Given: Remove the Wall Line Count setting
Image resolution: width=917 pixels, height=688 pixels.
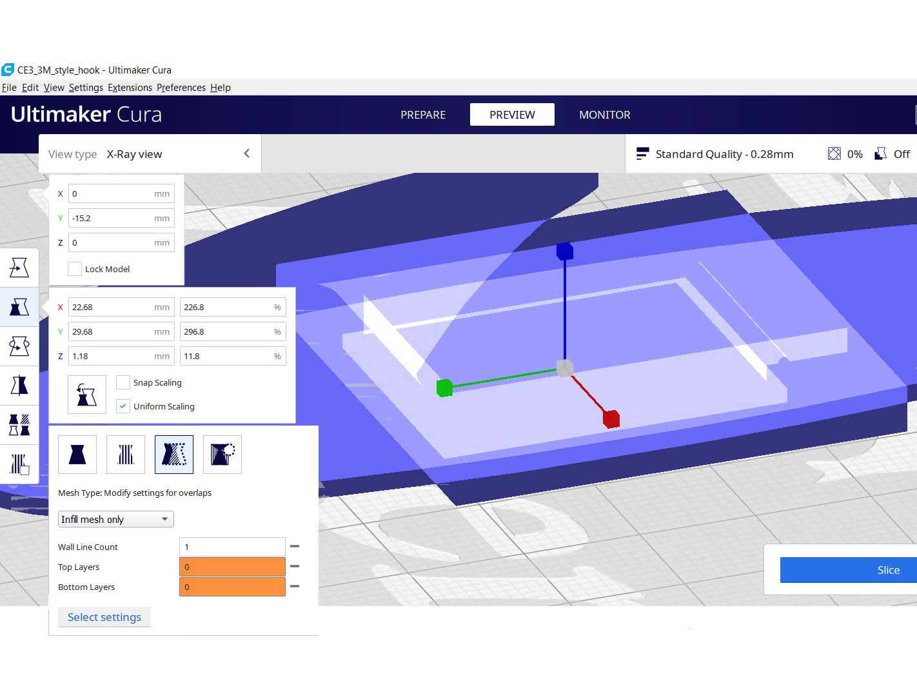Looking at the screenshot, I should [x=295, y=546].
